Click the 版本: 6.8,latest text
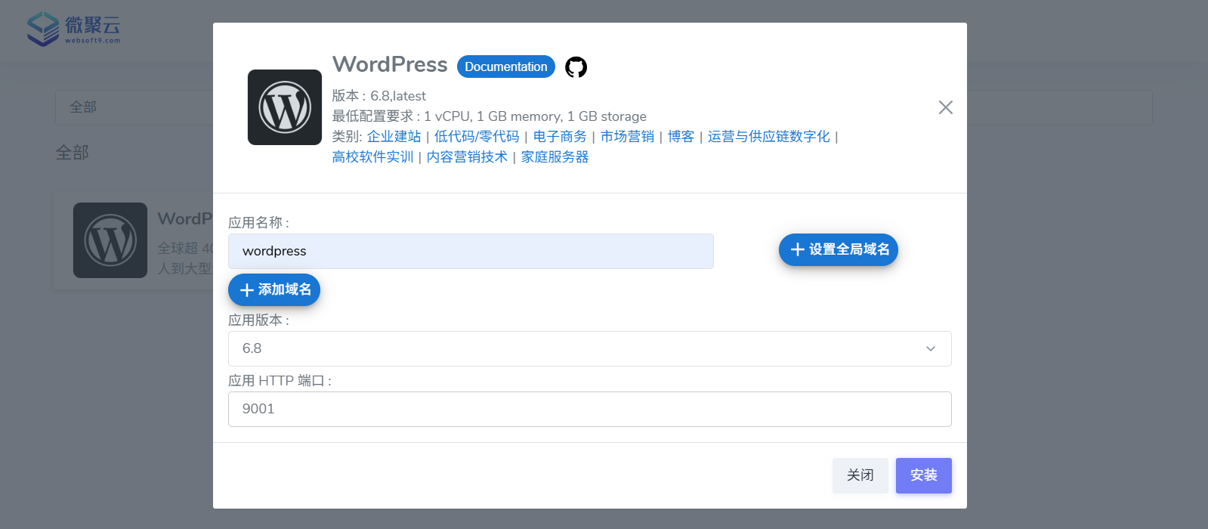Screen dimensions: 1208x529 (379, 96)
